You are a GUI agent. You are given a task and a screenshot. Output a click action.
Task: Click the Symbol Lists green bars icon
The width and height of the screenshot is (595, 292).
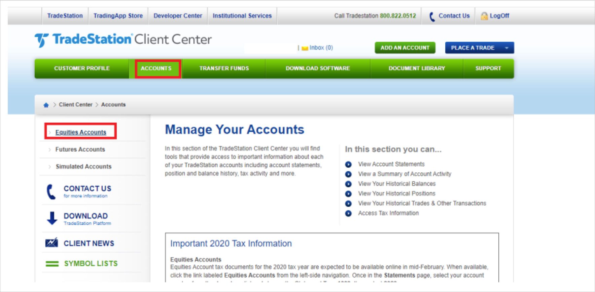[52, 264]
